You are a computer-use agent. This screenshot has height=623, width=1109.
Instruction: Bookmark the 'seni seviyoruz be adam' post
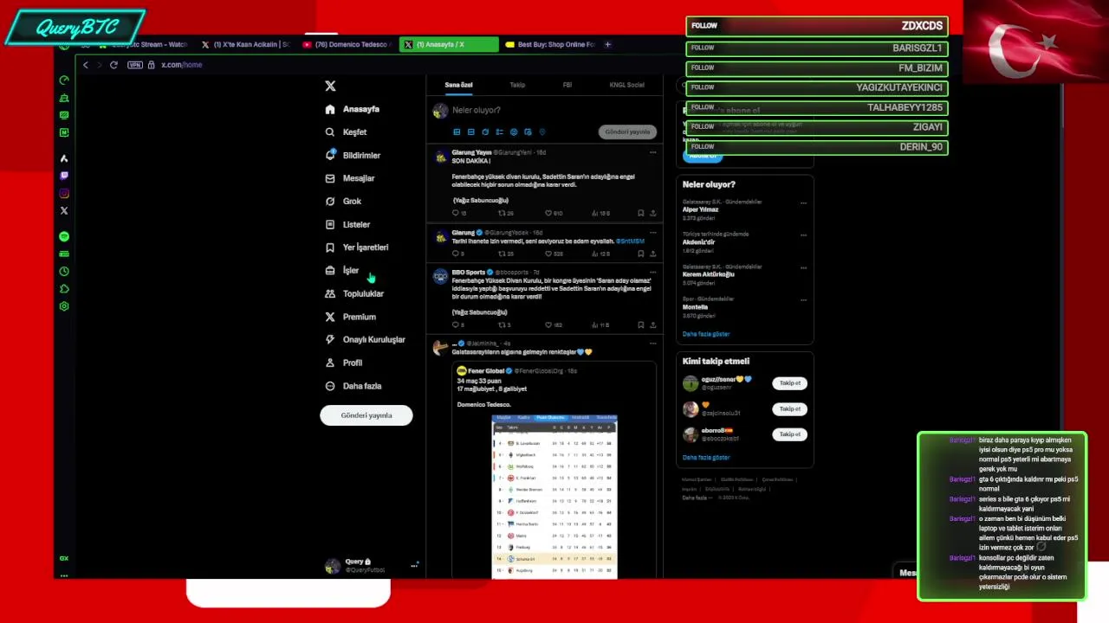(640, 254)
